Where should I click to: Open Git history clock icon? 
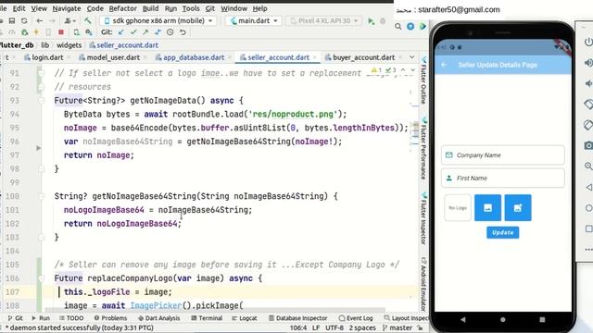[x=170, y=32]
